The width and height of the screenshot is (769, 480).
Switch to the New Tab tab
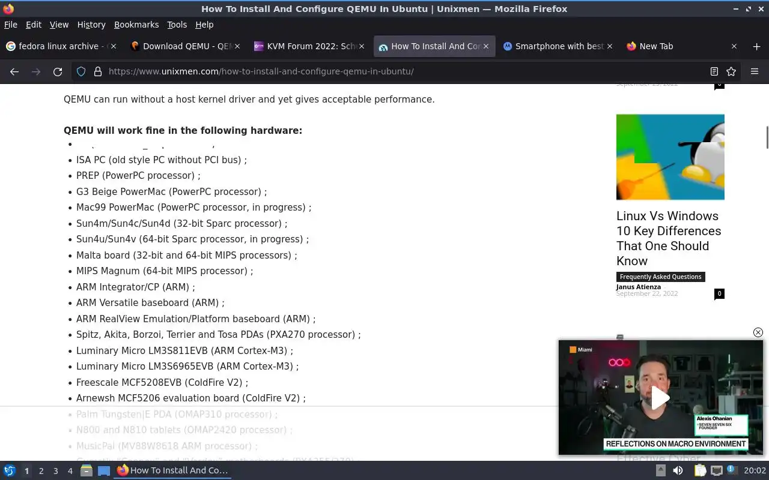click(x=682, y=46)
